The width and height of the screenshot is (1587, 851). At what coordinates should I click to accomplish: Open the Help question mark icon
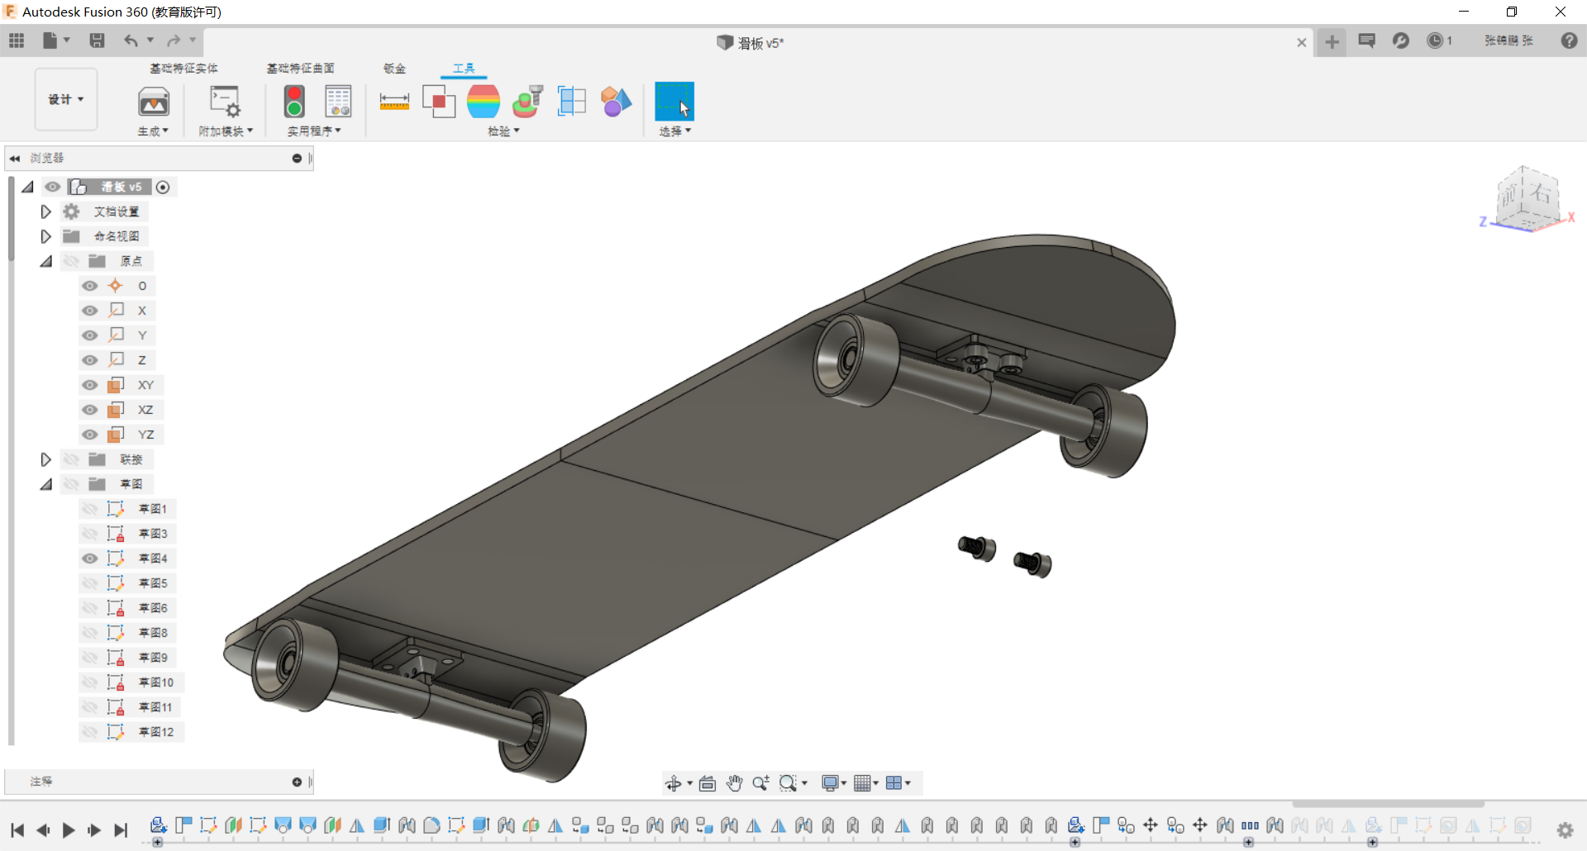coord(1569,40)
